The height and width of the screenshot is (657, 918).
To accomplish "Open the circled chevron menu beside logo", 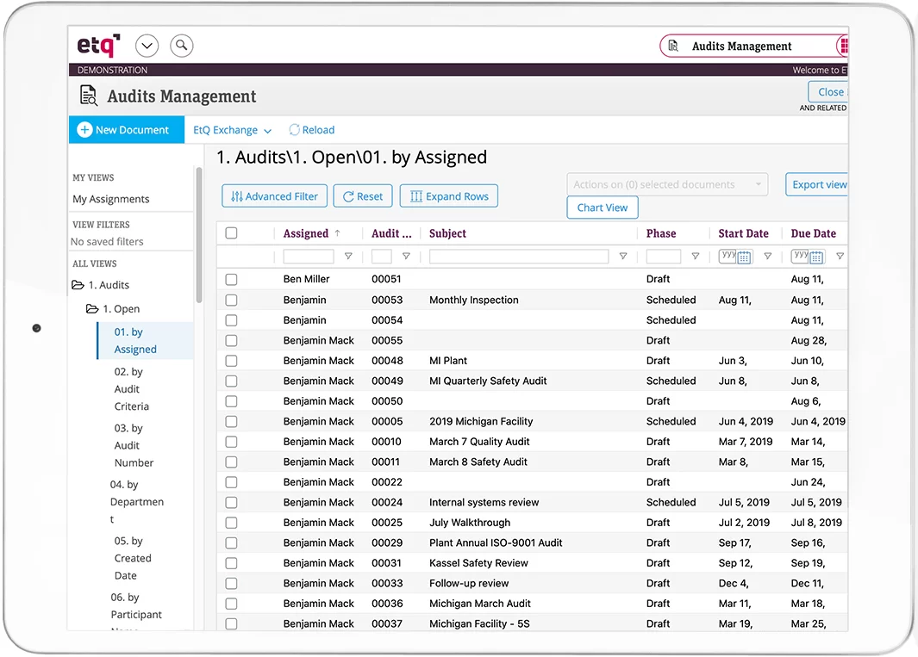I will click(x=147, y=46).
